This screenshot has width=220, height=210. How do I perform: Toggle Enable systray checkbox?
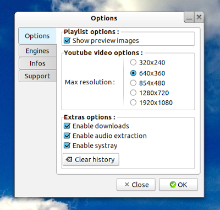[67, 146]
